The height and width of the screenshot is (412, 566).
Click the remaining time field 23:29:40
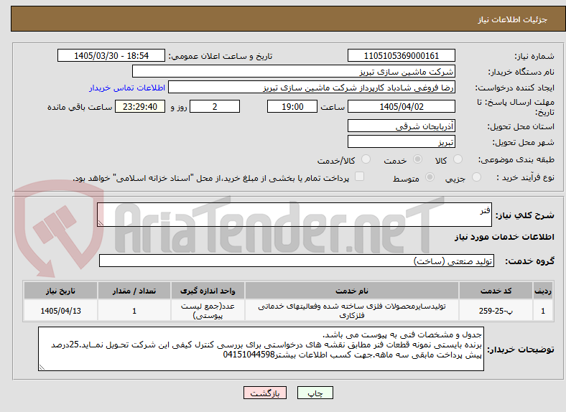(140, 107)
